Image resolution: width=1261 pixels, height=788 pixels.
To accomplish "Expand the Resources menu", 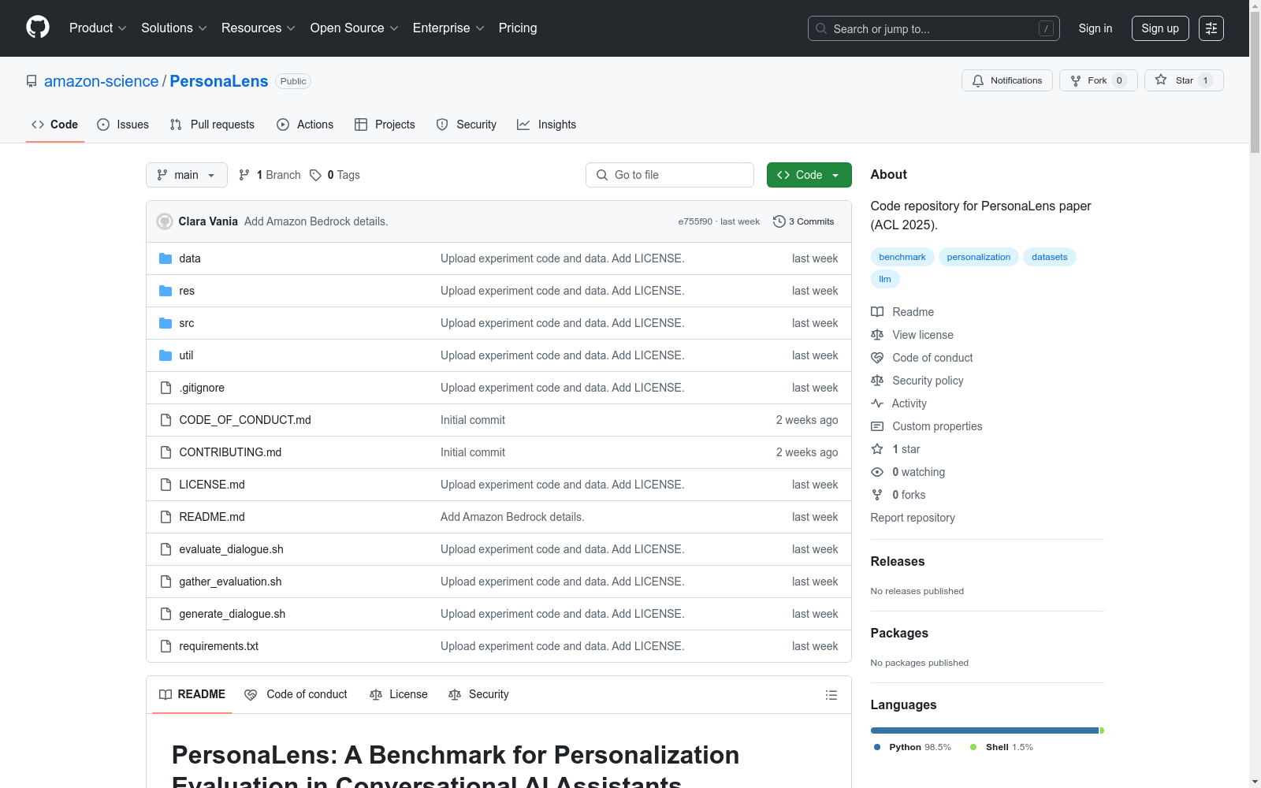I will (x=258, y=28).
